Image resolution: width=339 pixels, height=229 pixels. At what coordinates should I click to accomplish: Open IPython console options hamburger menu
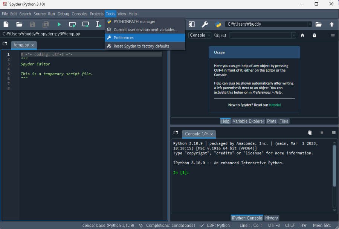[334, 133]
